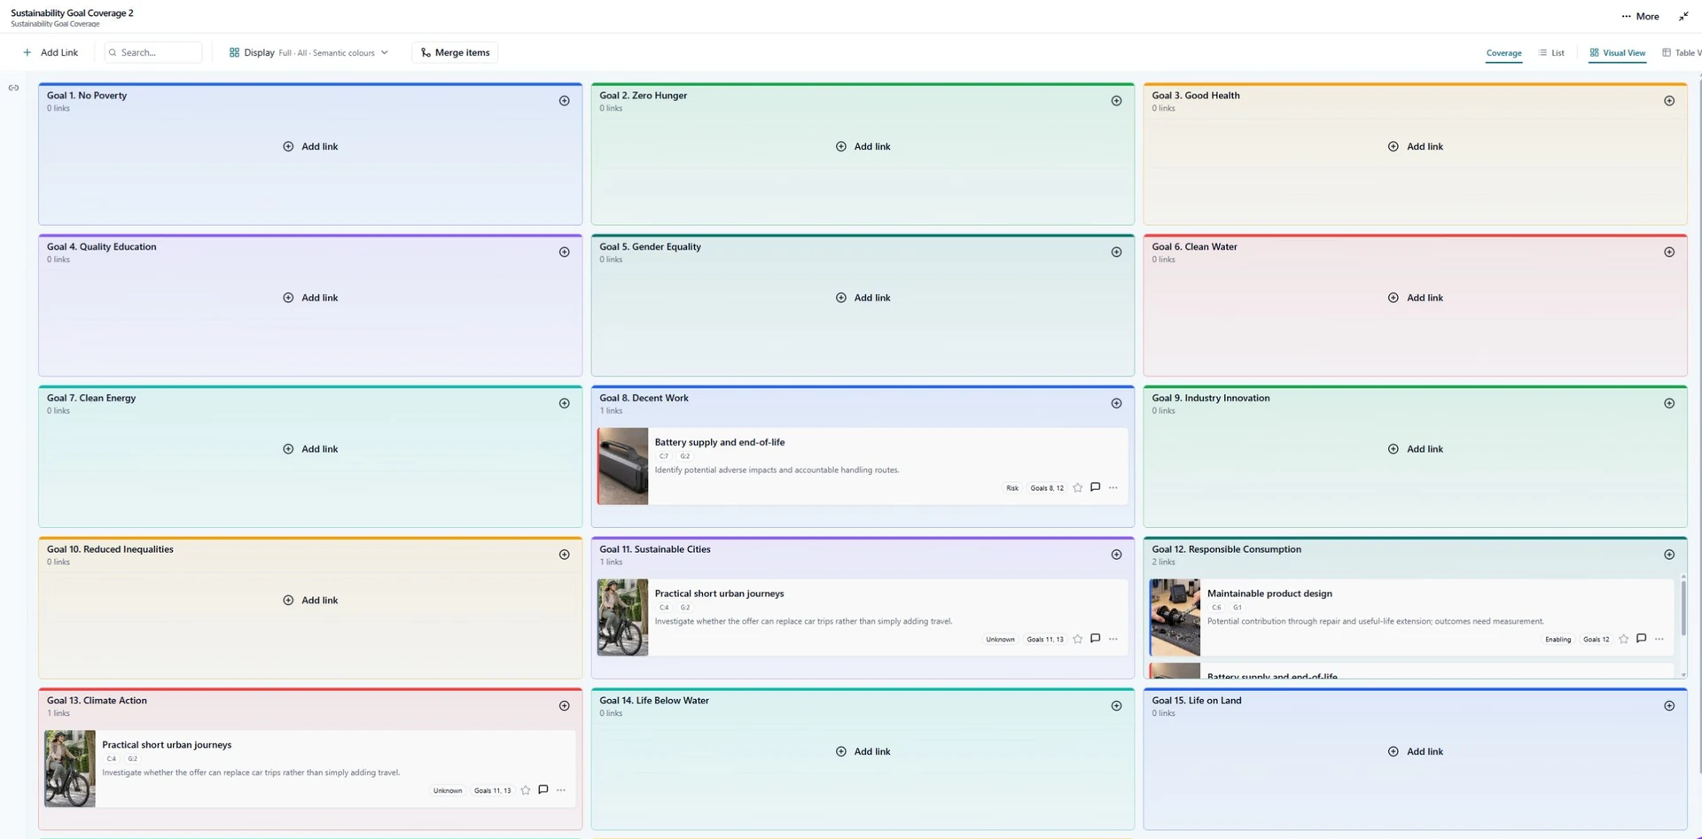1702x839 pixels.
Task: Click the Merge items button
Action: point(455,52)
